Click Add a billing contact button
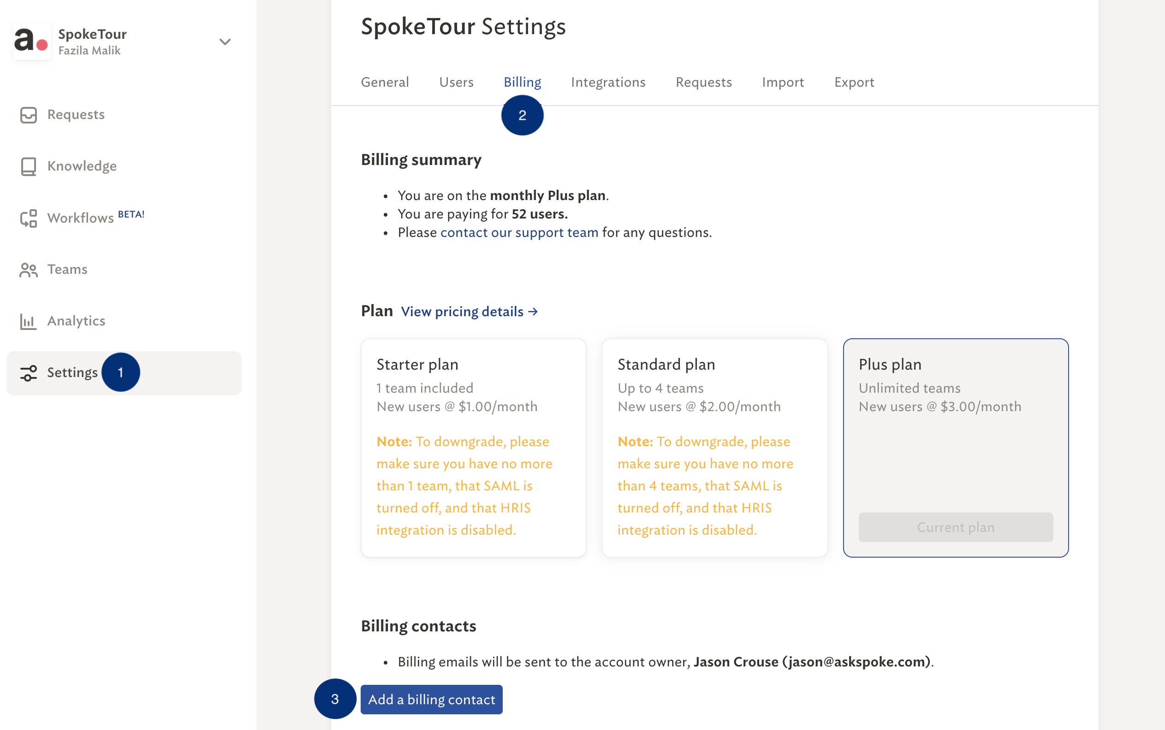The height and width of the screenshot is (730, 1165). tap(432, 699)
